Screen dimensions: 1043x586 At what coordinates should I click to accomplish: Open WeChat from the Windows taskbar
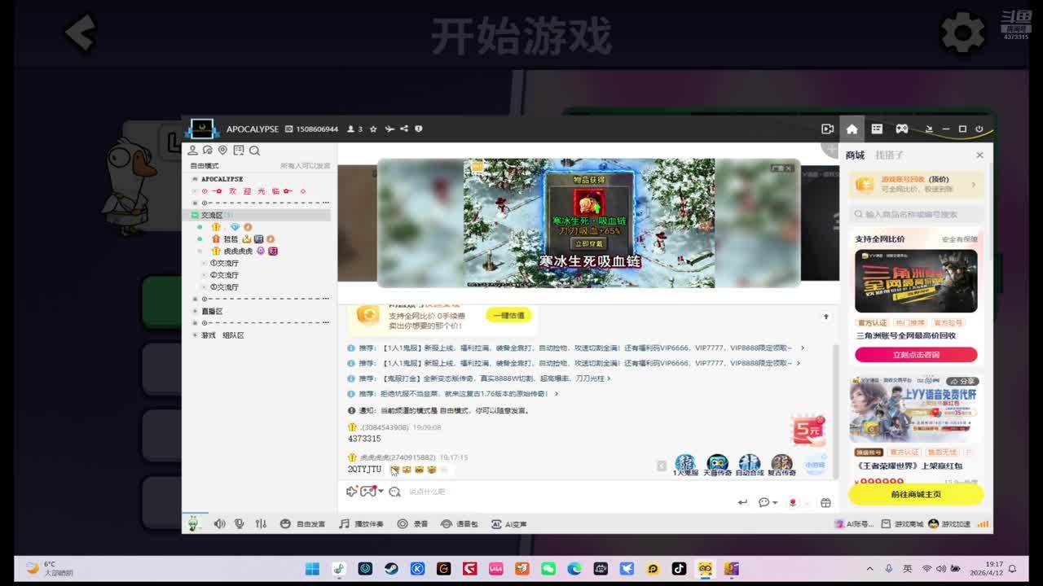[548, 569]
